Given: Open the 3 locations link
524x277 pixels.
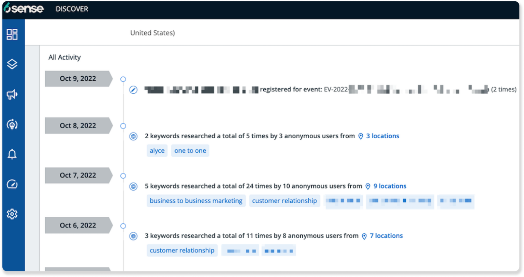Looking at the screenshot, I should tap(382, 136).
